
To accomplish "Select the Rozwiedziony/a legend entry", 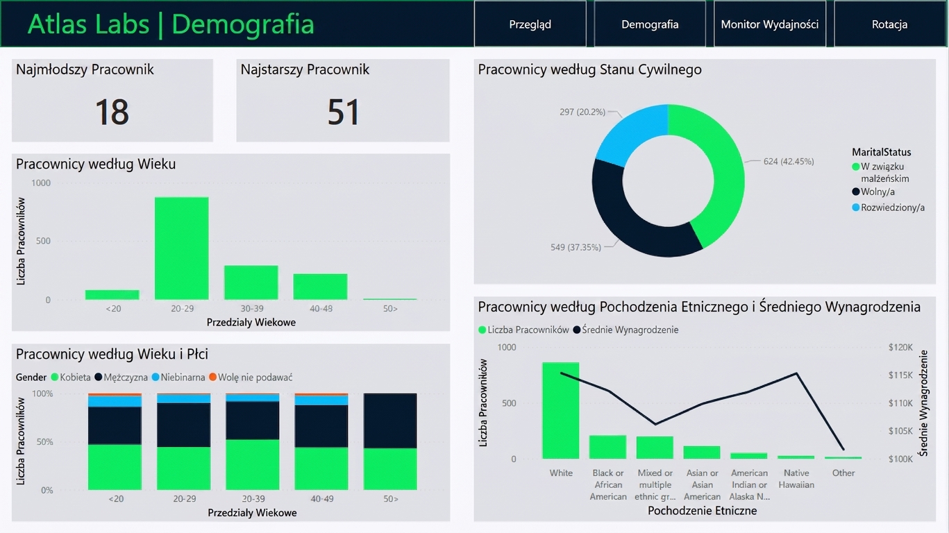I will pyautogui.click(x=888, y=208).
